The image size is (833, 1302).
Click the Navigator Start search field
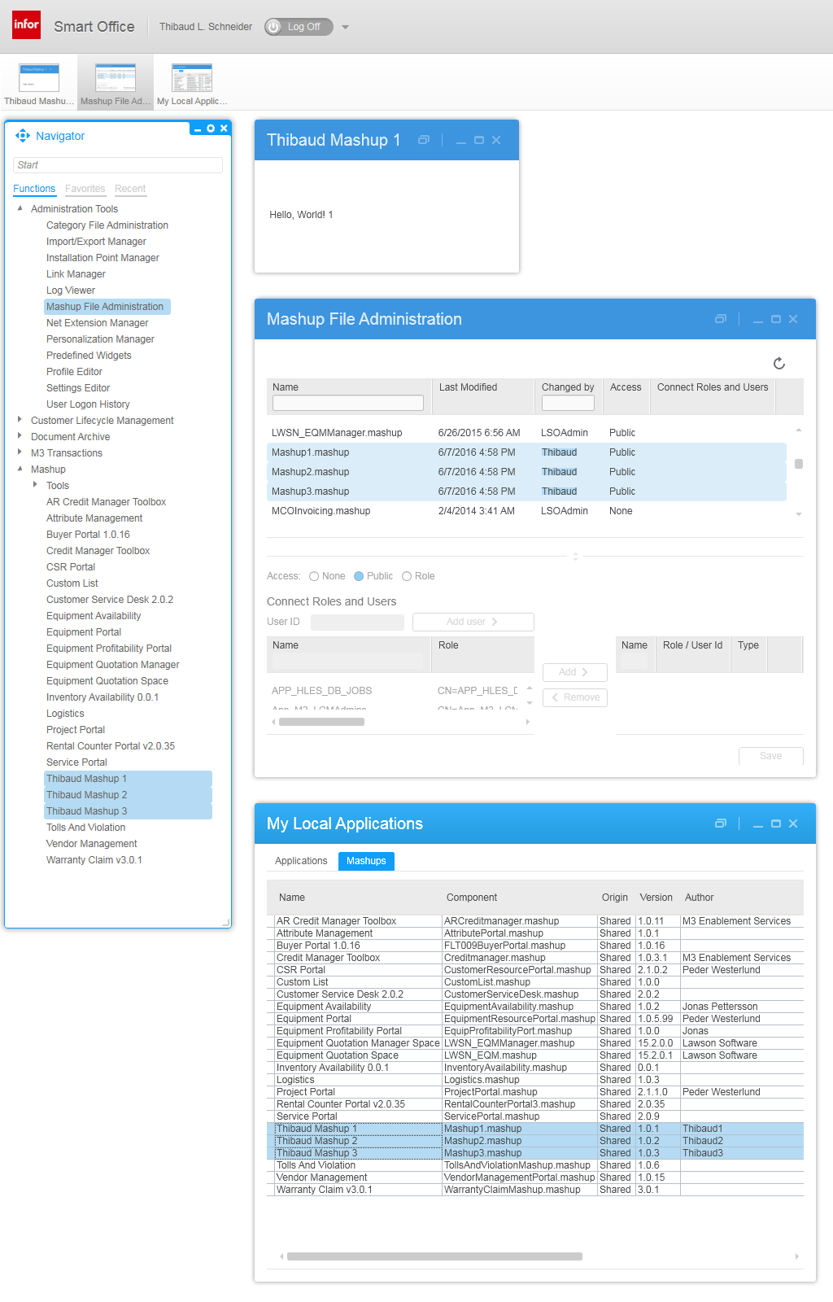[118, 165]
